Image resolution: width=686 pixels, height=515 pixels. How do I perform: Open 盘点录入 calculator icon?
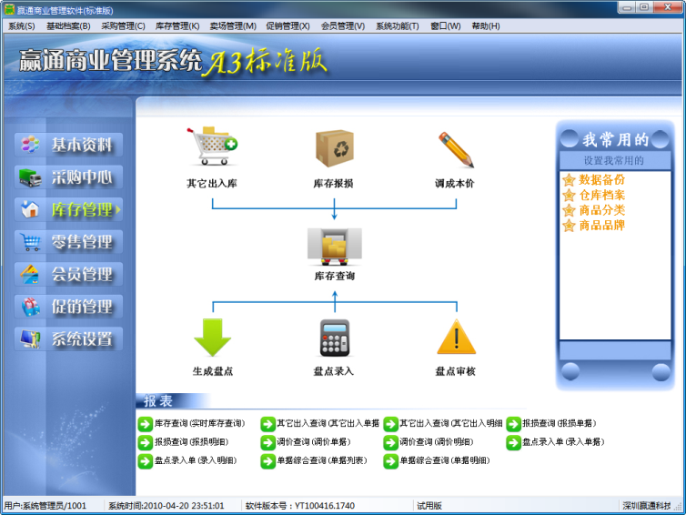[x=334, y=337]
